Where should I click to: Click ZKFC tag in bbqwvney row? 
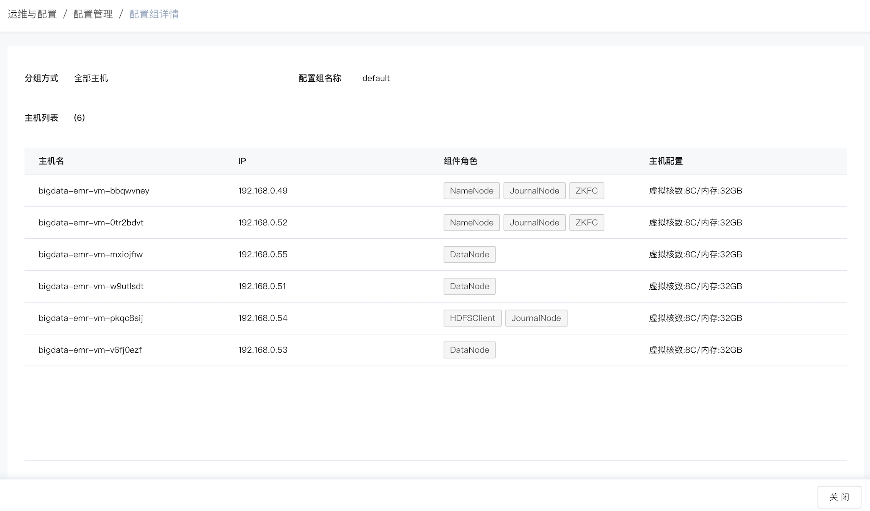coord(587,191)
